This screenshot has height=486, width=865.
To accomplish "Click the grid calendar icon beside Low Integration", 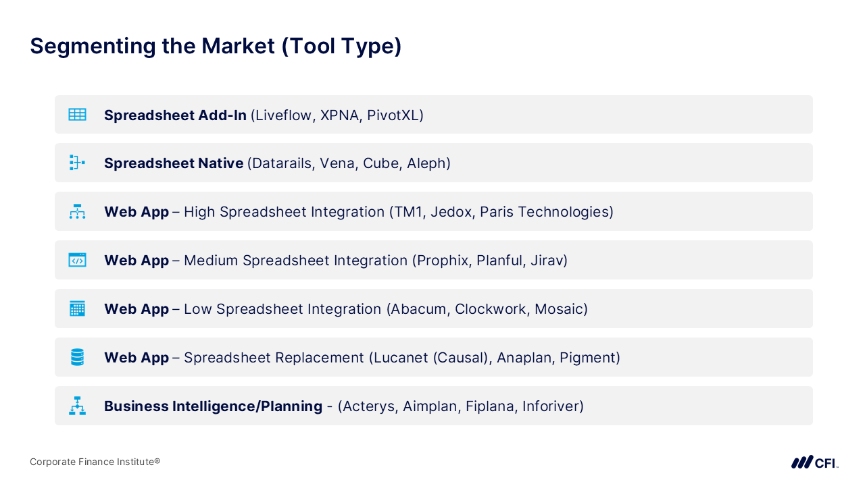I will click(x=77, y=309).
